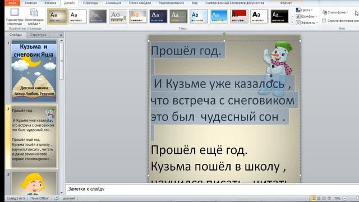Screen dimensions: 359x202
Task: Open the Стили фона dropdown arrow
Action: point(347,12)
